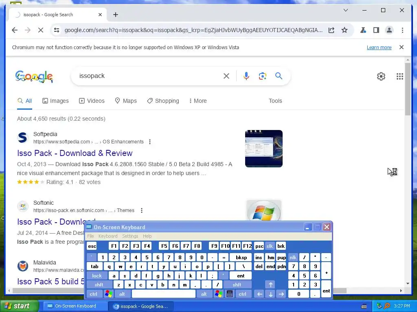The height and width of the screenshot is (312, 417).
Task: Close the issopack Google Search tab
Action: [x=100, y=15]
